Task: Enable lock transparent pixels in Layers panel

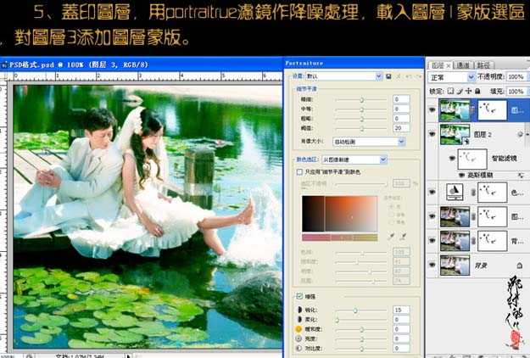Action: pos(450,91)
